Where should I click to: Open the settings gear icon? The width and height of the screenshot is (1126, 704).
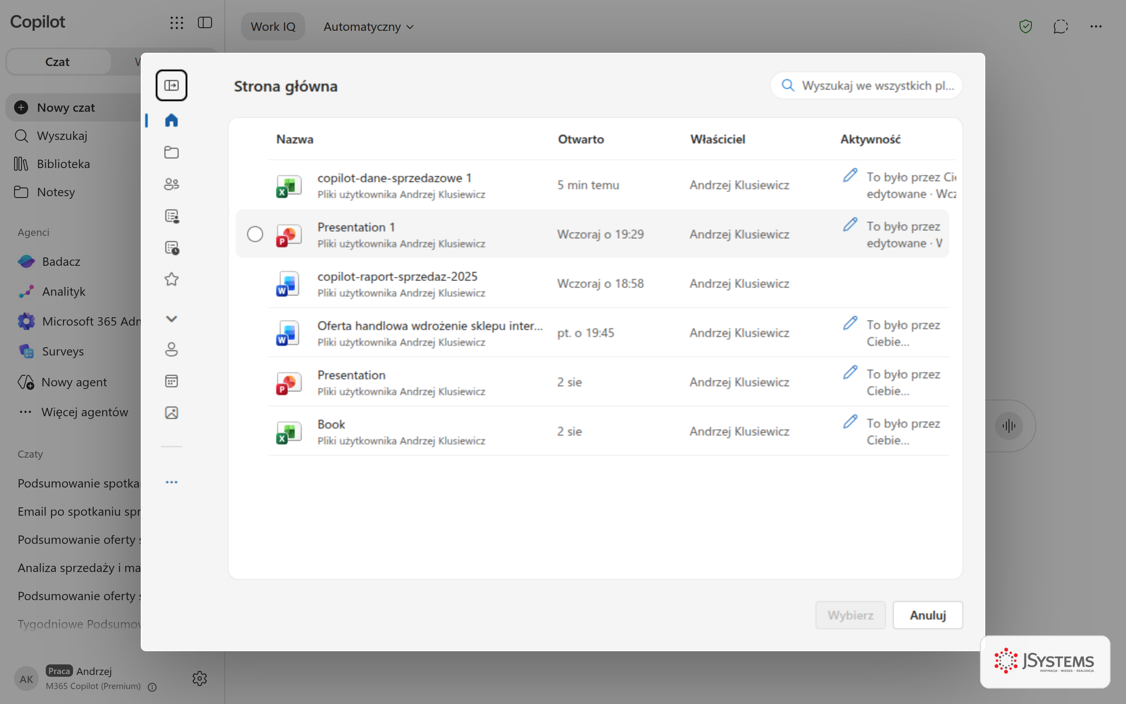click(200, 678)
